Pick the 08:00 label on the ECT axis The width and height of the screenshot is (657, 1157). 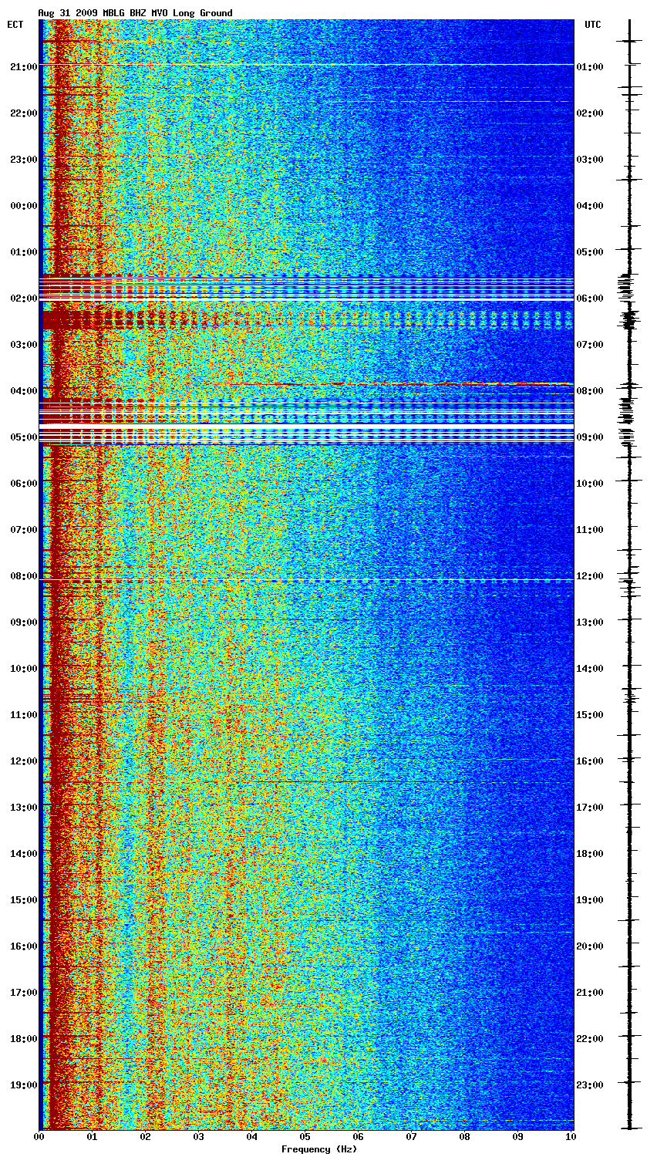[24, 576]
